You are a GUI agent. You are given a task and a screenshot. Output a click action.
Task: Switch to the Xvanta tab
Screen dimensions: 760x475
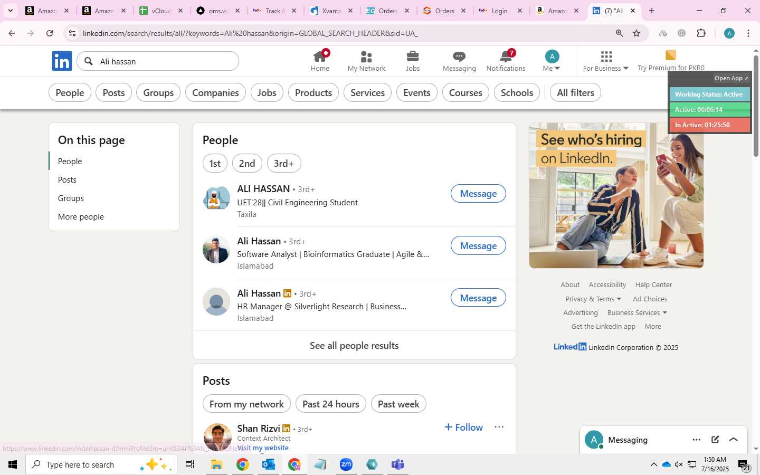pyautogui.click(x=331, y=11)
